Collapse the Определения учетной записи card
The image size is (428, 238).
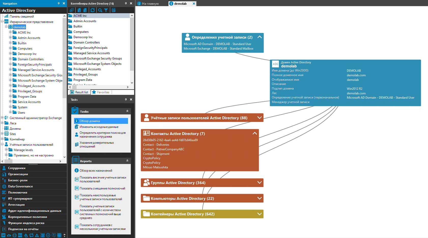tap(260, 37)
